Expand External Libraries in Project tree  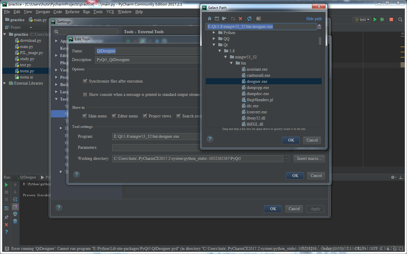[x=5, y=83]
